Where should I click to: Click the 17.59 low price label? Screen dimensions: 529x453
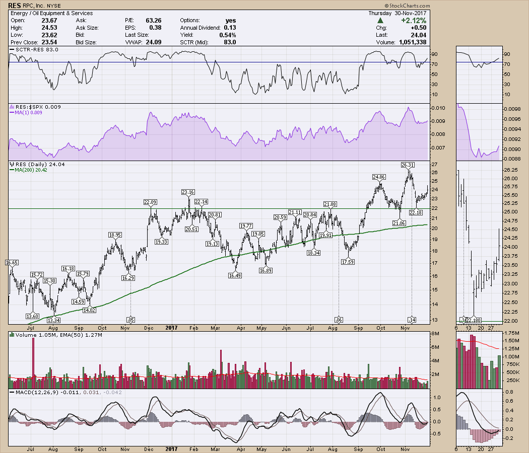coord(348,262)
